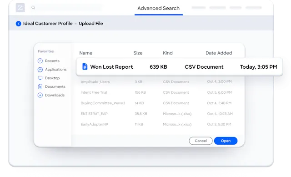
Task: Click Oct 4, 10:23 AM date cell
Action: (220, 114)
